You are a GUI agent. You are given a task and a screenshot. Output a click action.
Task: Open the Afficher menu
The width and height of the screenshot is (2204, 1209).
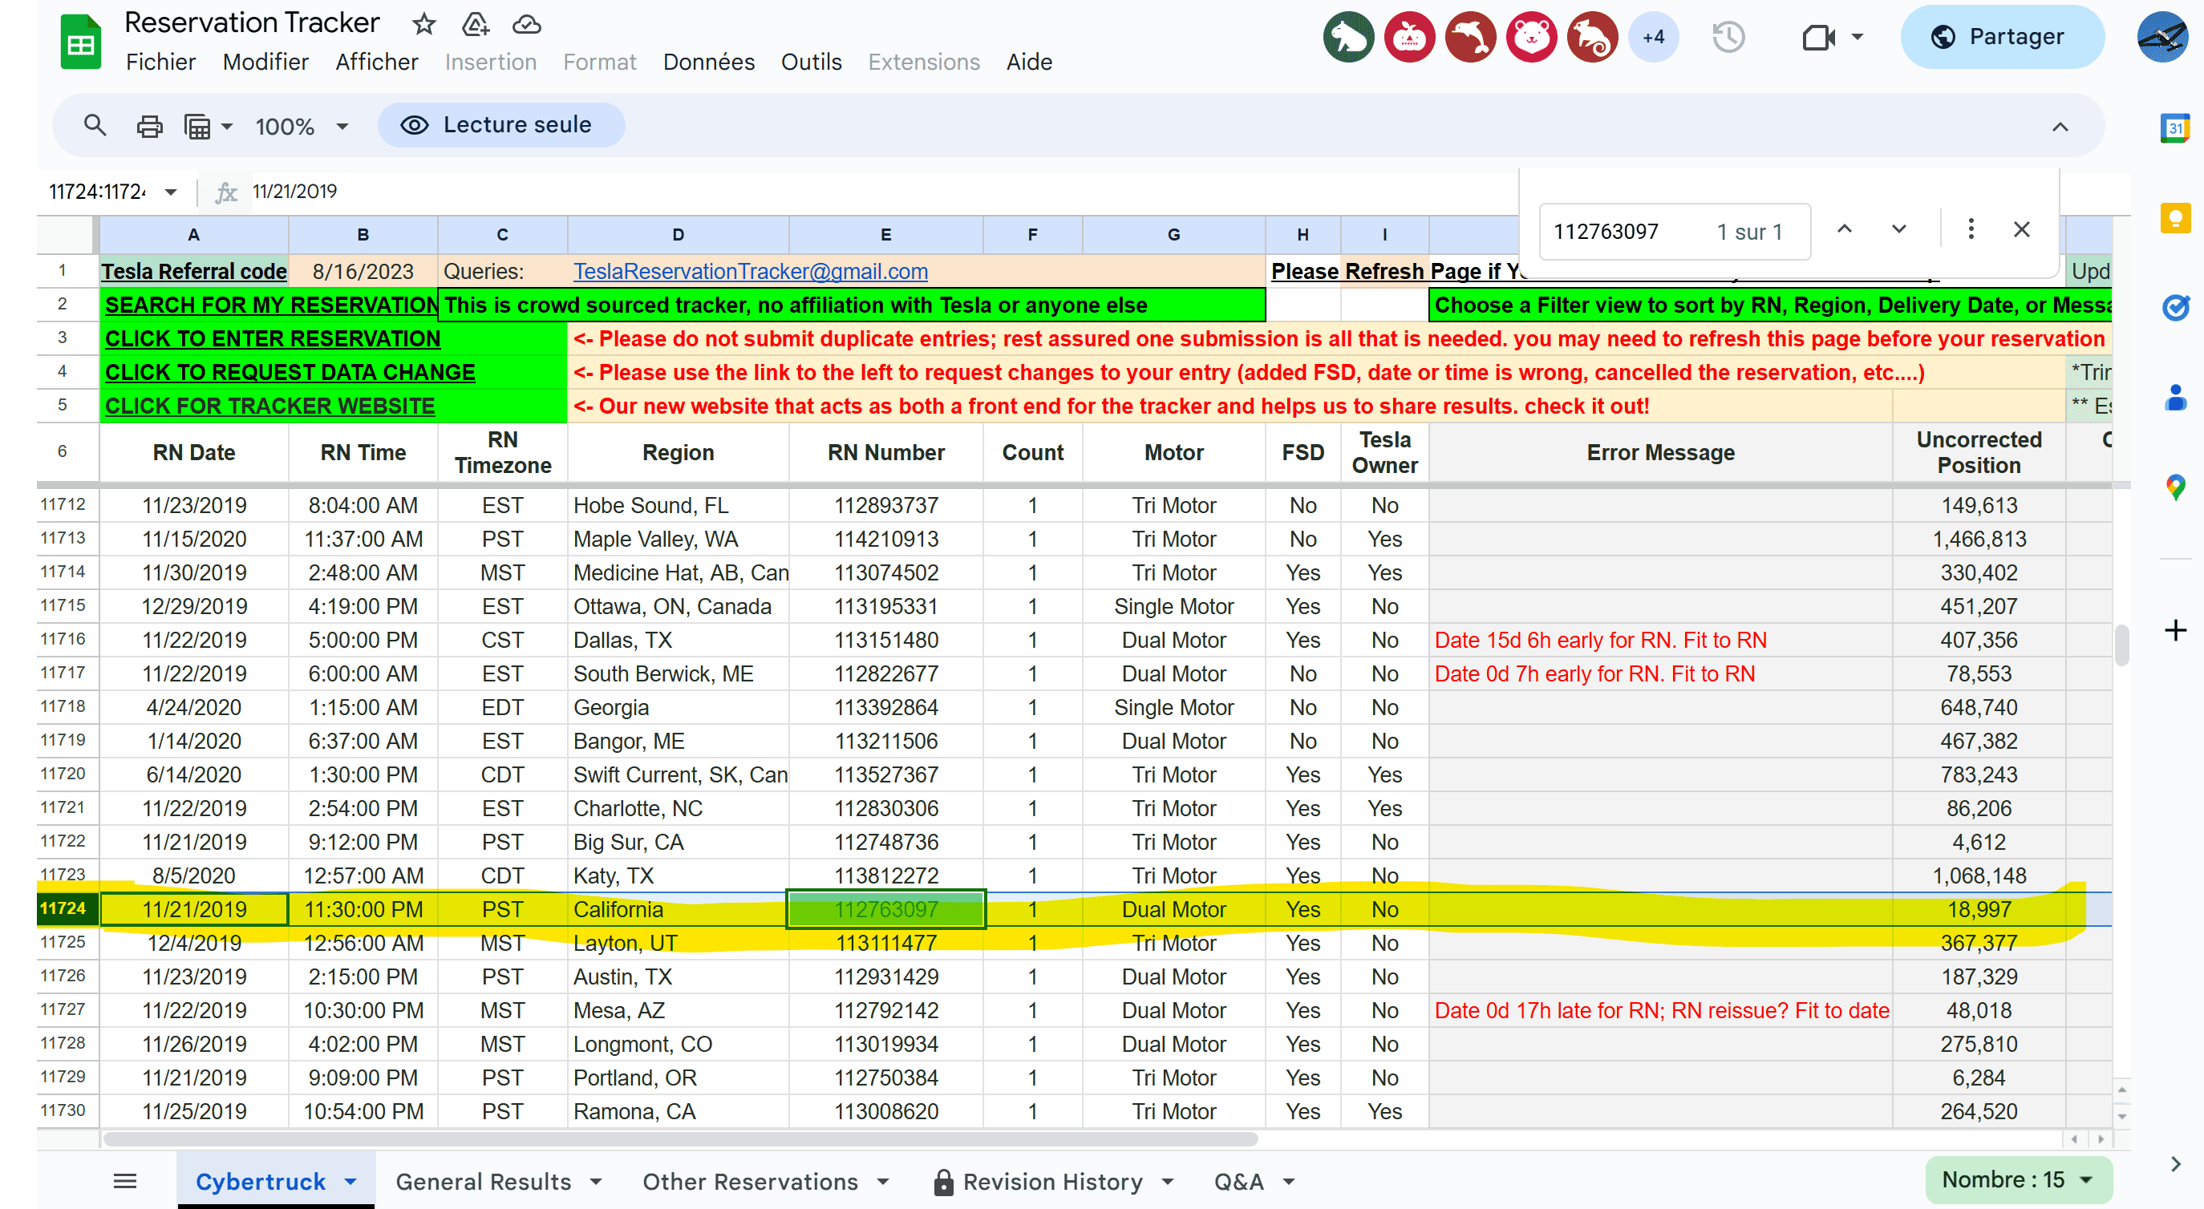point(376,62)
